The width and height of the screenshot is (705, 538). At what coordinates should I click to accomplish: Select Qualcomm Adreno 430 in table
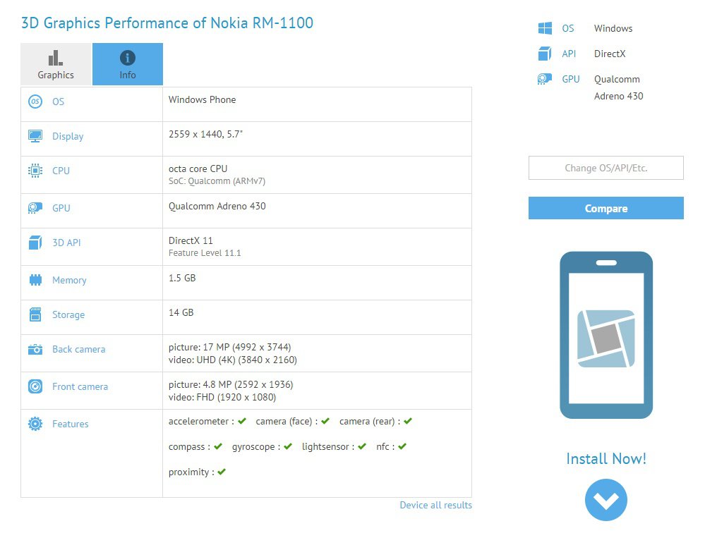coord(217,206)
